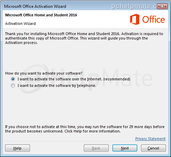Screen dimensions: 171x157
Task: Click the HelpMate watermark logo in background
Action: click(85, 78)
